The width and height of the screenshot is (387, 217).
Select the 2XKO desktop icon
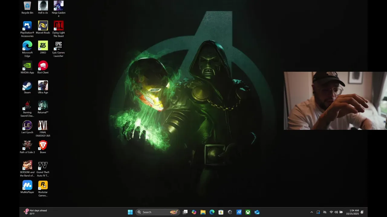tap(43, 47)
